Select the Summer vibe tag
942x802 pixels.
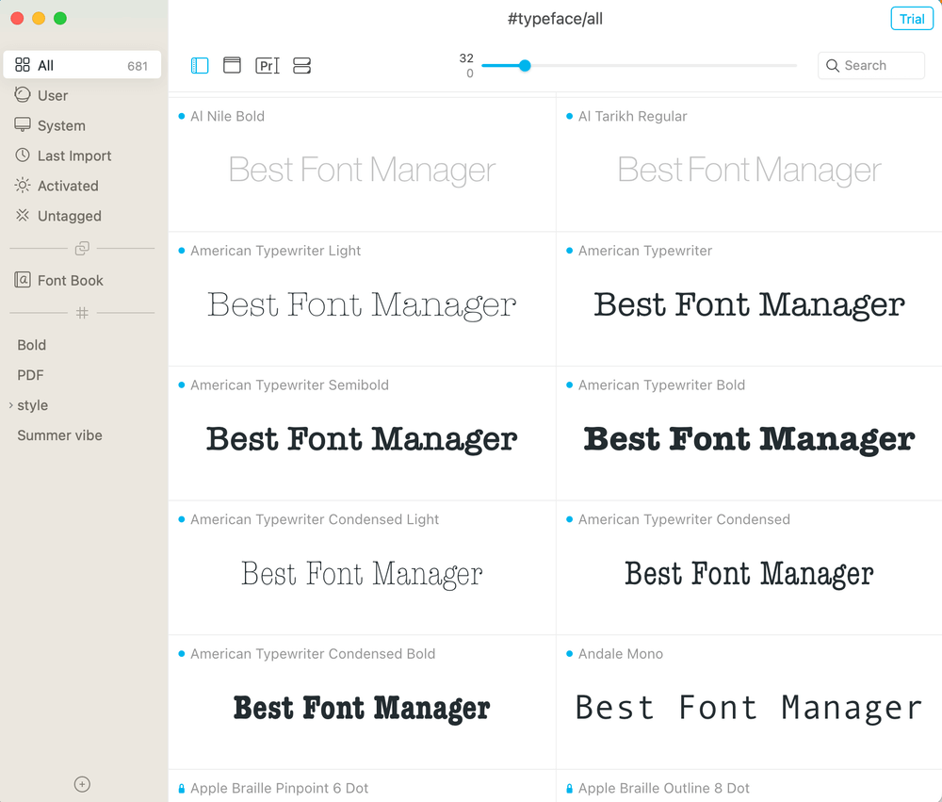(x=59, y=435)
